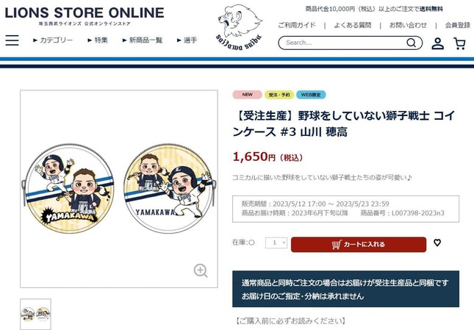Open the お問い合わせ link
The width and height of the screenshot is (474, 330).
click(408, 26)
